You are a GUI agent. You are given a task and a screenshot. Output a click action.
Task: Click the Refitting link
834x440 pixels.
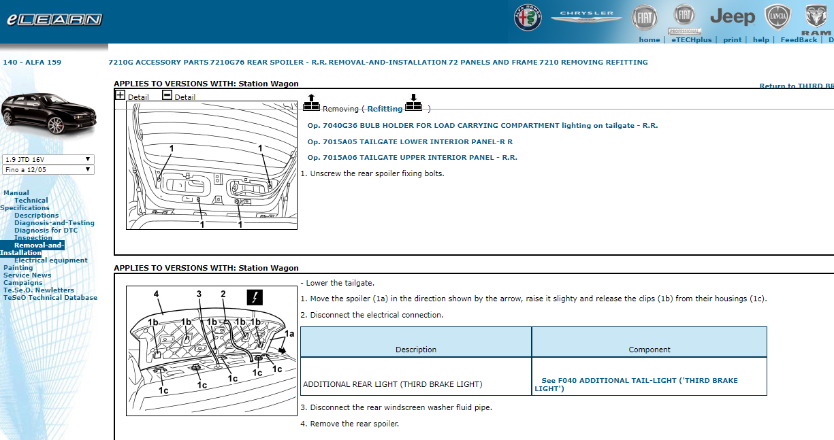385,109
